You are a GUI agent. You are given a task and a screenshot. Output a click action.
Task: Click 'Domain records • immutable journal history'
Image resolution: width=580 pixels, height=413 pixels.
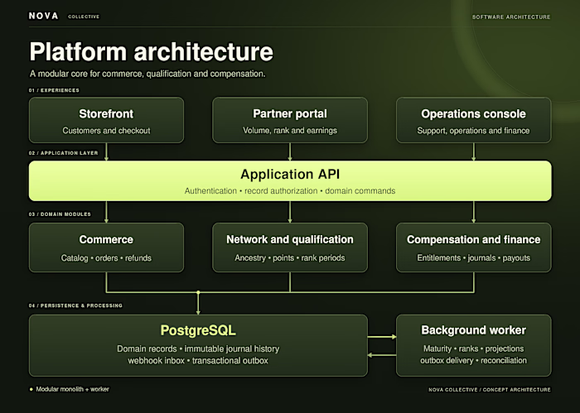198,348
